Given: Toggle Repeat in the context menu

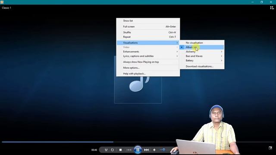Looking at the screenshot, I should [148, 37].
